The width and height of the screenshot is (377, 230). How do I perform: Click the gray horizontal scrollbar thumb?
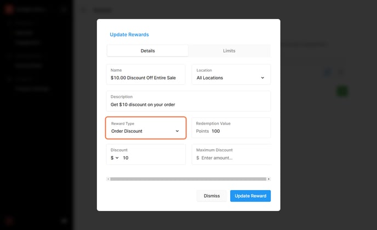(x=188, y=179)
